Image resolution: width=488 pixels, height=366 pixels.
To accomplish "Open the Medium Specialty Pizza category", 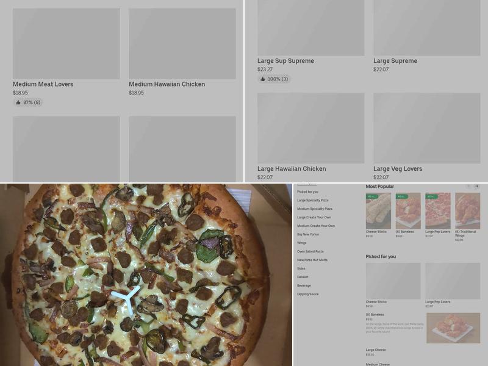I will click(314, 209).
